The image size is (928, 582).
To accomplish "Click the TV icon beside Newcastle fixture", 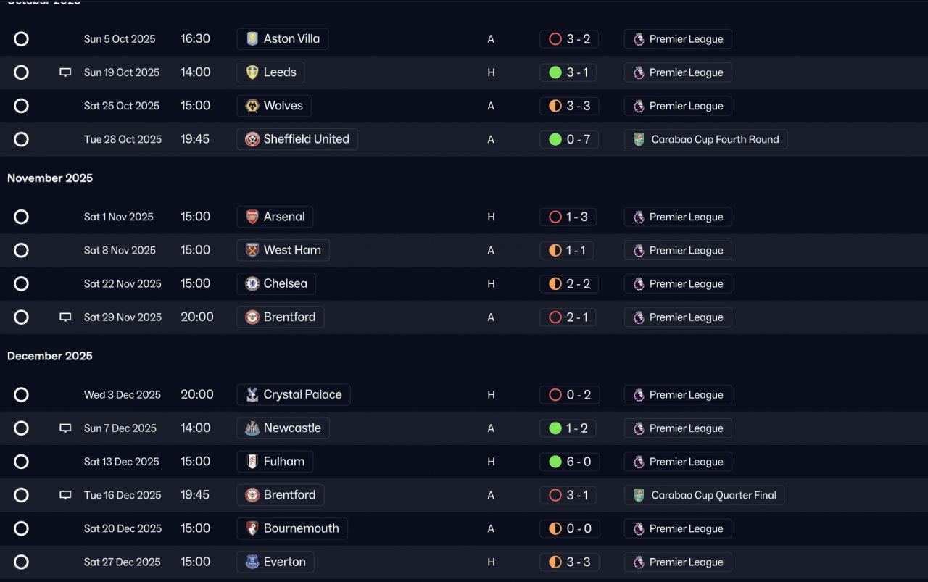I will click(x=65, y=428).
